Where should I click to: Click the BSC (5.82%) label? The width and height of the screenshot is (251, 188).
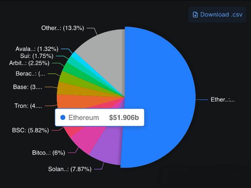31,130
